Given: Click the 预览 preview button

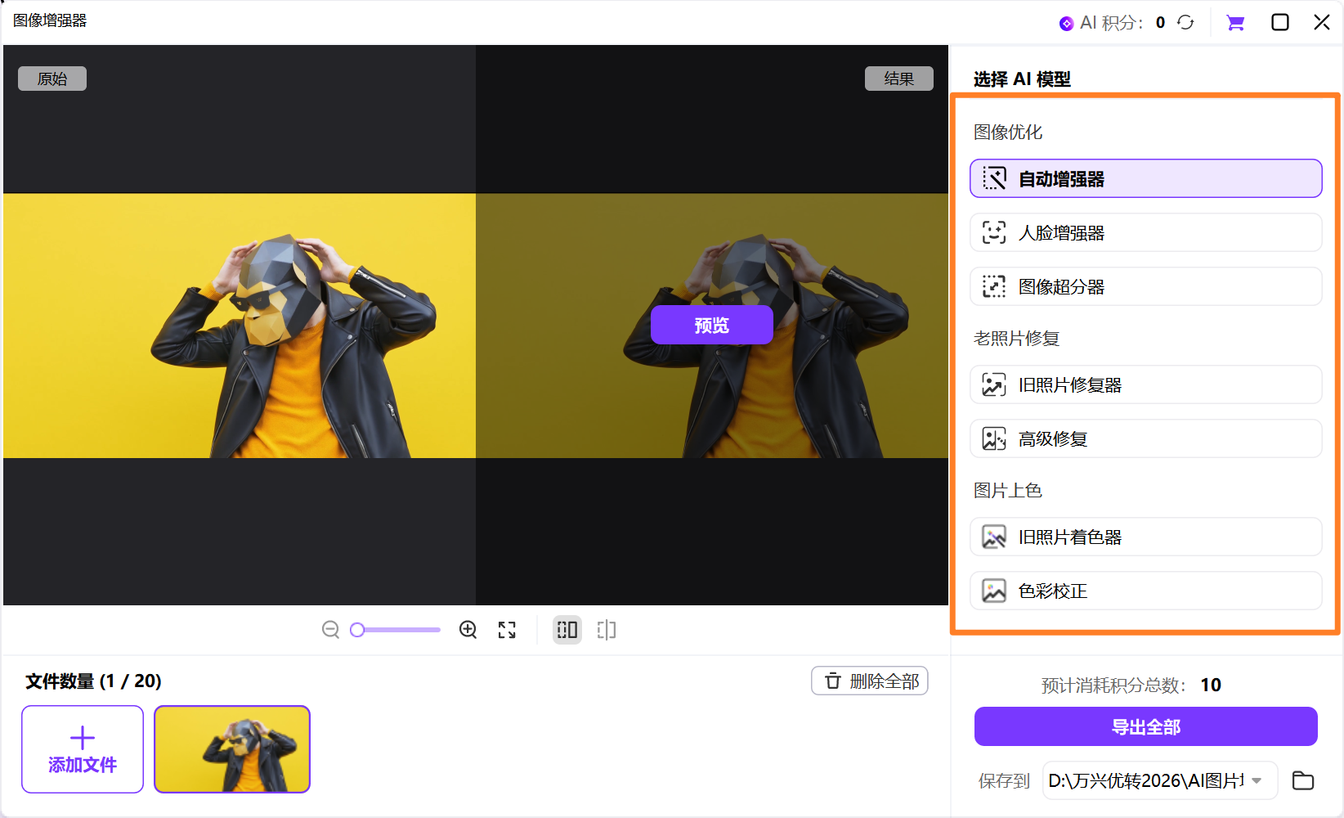Looking at the screenshot, I should pyautogui.click(x=710, y=325).
